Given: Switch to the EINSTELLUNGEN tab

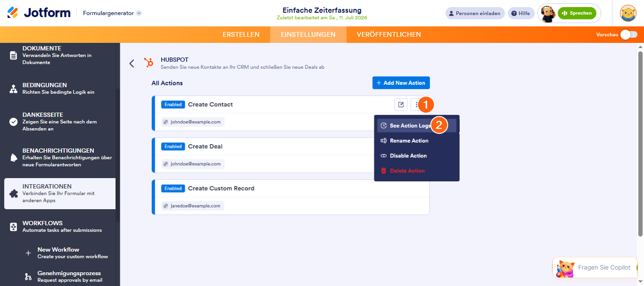Looking at the screenshot, I should 308,34.
